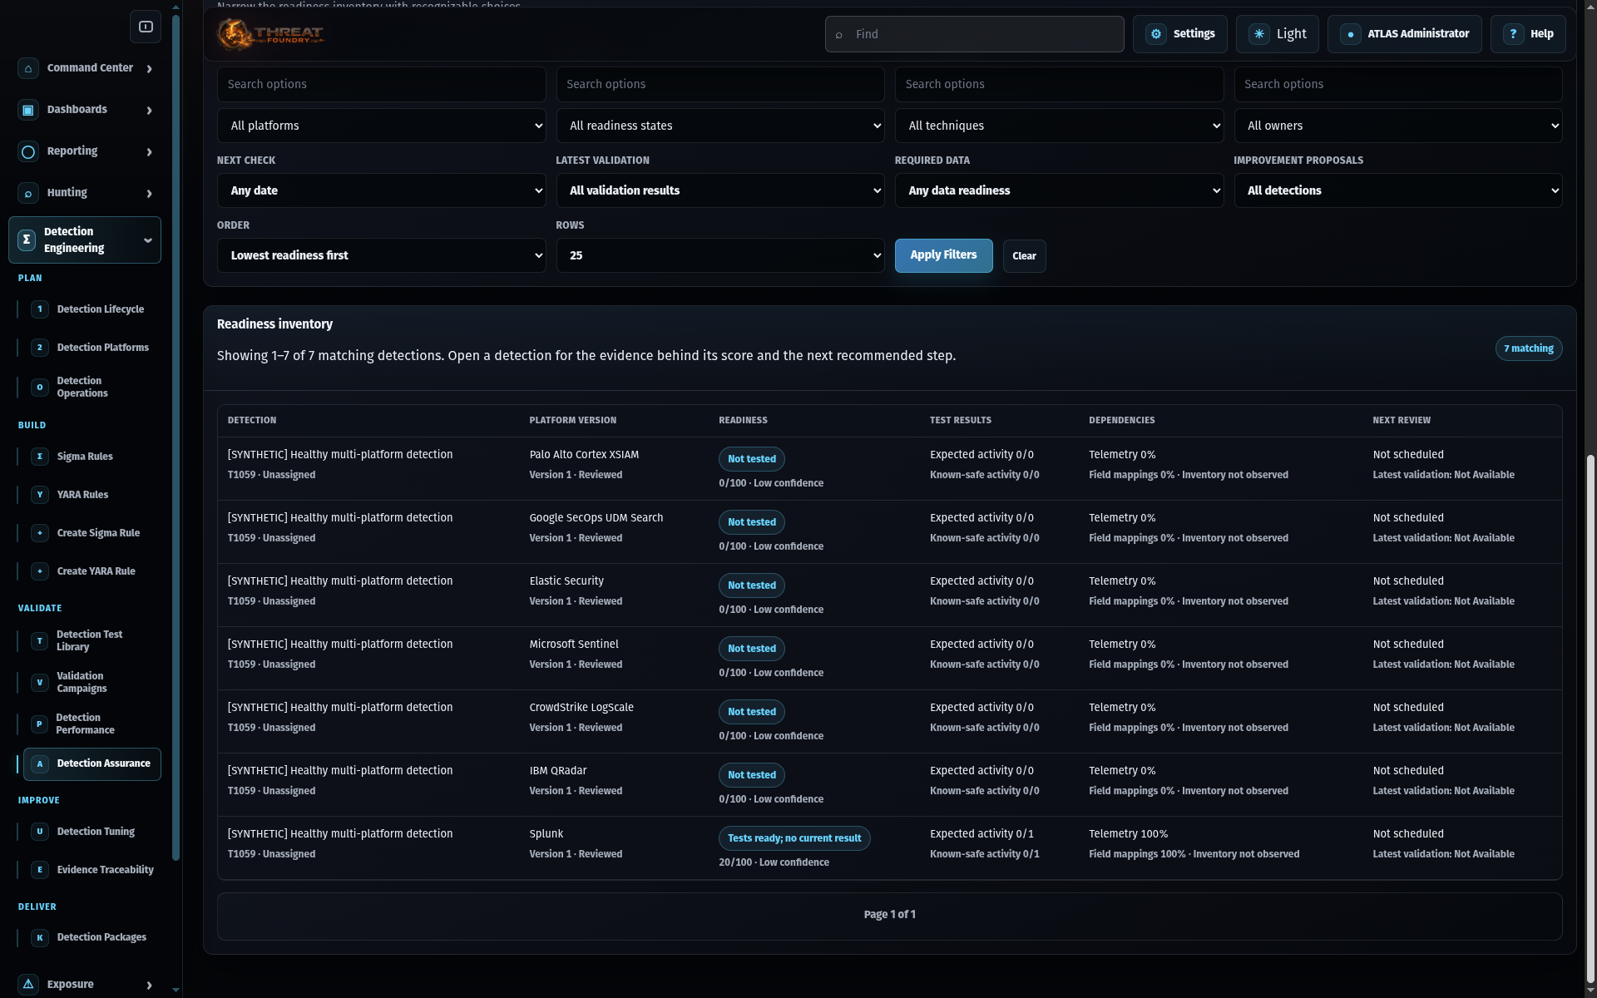The height and width of the screenshot is (998, 1597).
Task: Open the ATLAS Administrator account button
Action: pos(1404,34)
